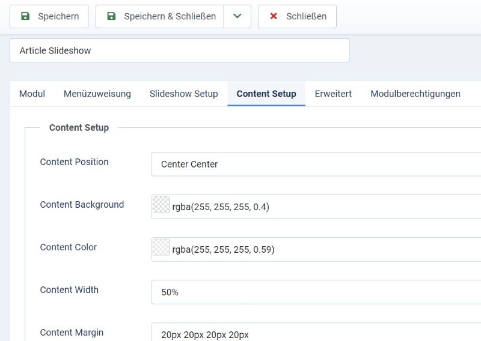Click the Speichern button label
This screenshot has height=341, width=481.
[x=58, y=16]
